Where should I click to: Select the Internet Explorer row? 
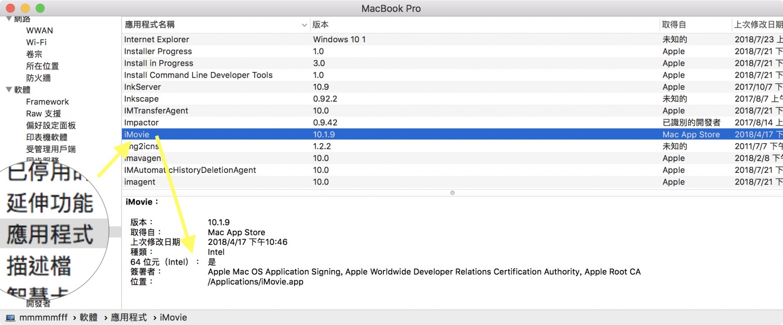(x=452, y=39)
